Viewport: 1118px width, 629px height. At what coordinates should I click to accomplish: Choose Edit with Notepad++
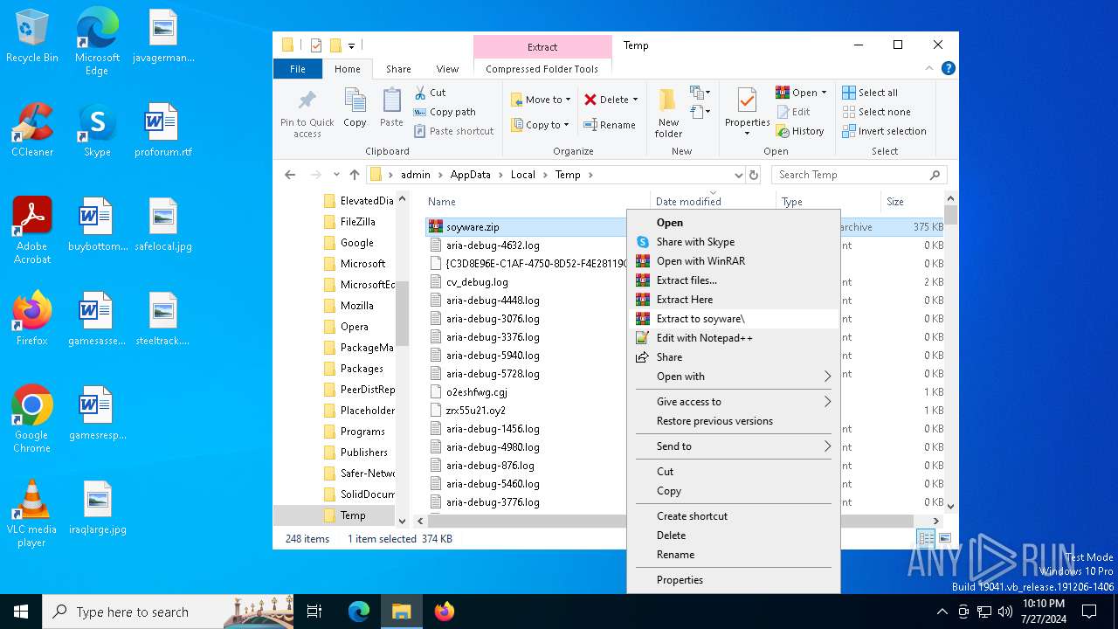[x=734, y=338]
